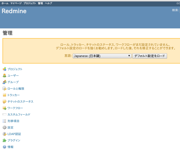Click the プロジェクト projects icon in the list
Screen dimensions: 180x153
[4, 69]
